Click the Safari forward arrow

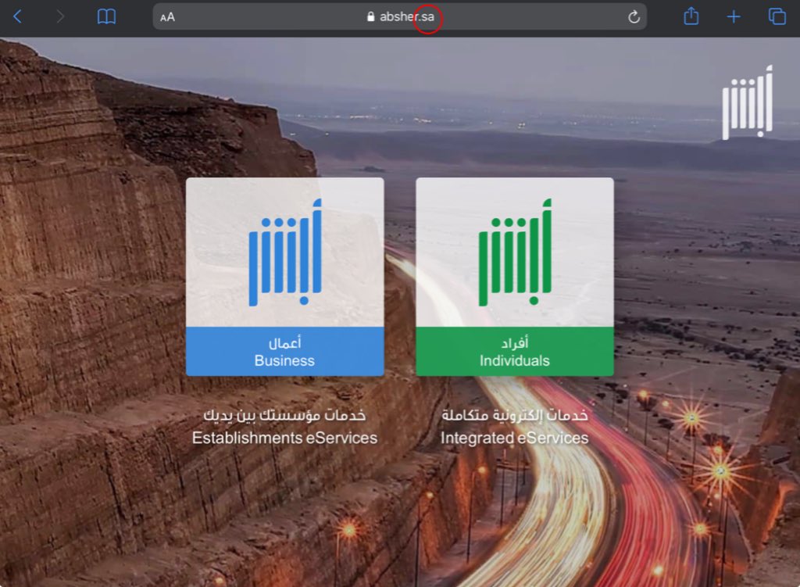coord(60,17)
